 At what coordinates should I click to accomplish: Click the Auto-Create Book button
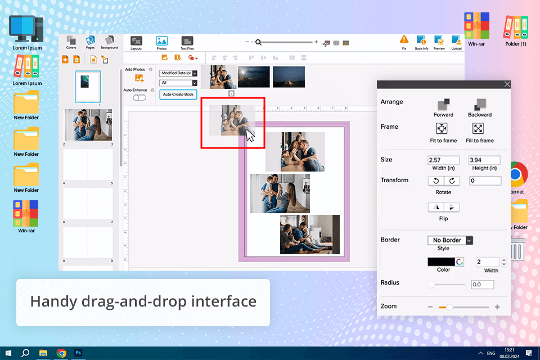[178, 94]
